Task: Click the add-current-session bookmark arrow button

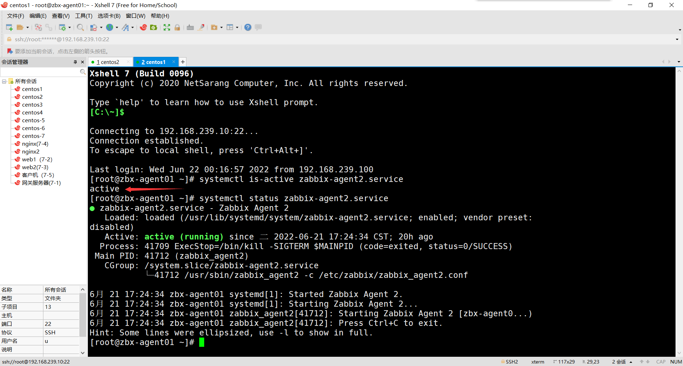Action: pos(10,51)
